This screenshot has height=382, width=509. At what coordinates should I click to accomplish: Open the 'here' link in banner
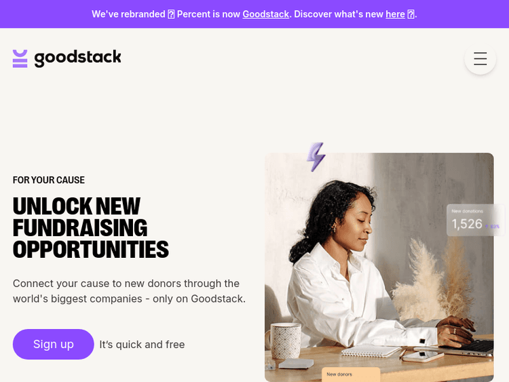395,14
